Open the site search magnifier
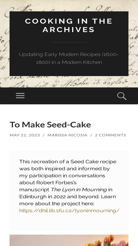This screenshot has height=246, width=138. [122, 96]
